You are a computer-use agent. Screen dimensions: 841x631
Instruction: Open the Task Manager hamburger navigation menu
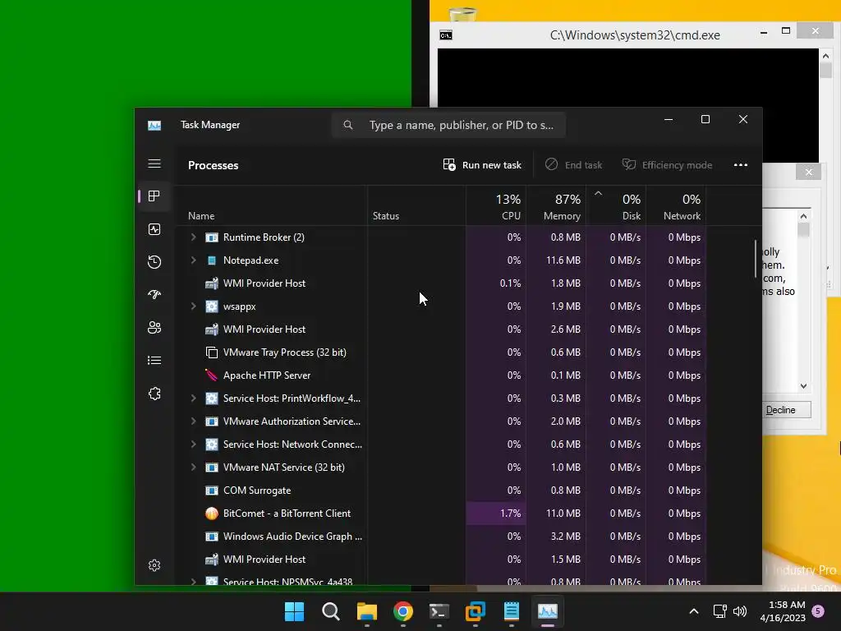154,164
